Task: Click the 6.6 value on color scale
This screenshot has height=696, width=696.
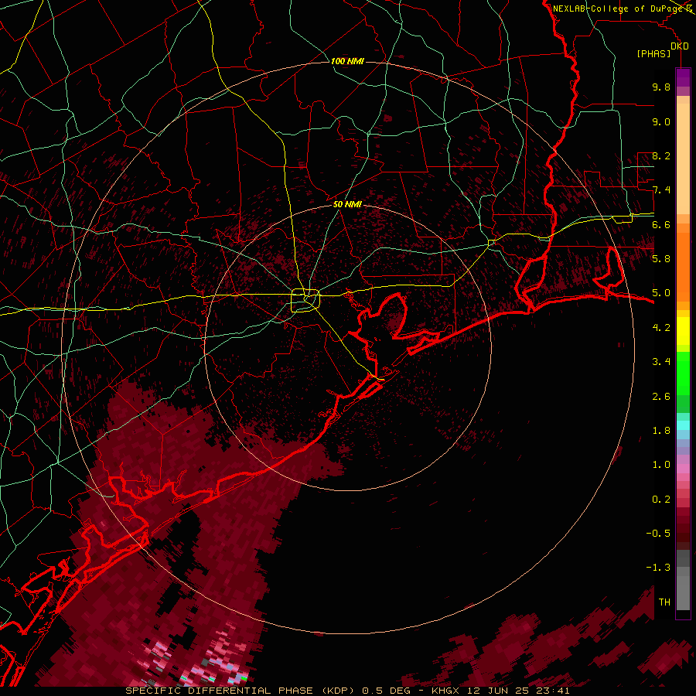Action: (x=661, y=224)
